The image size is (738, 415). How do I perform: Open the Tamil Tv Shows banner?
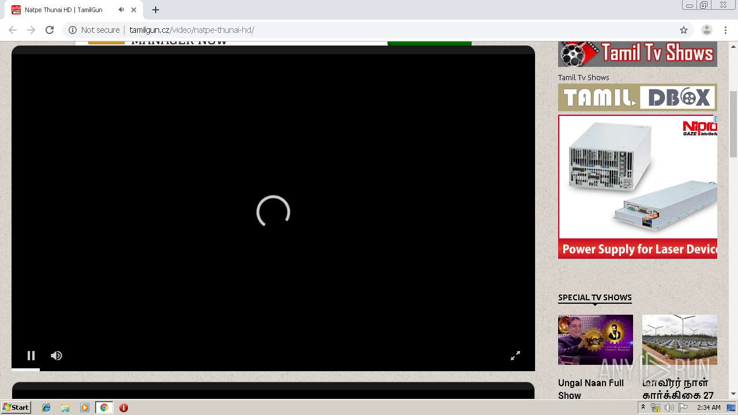point(637,54)
